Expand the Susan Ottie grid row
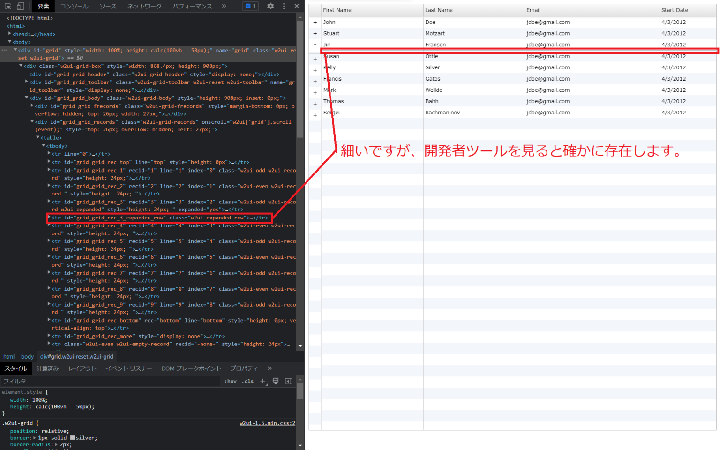Image resolution: width=720 pixels, height=450 pixels. click(315, 59)
